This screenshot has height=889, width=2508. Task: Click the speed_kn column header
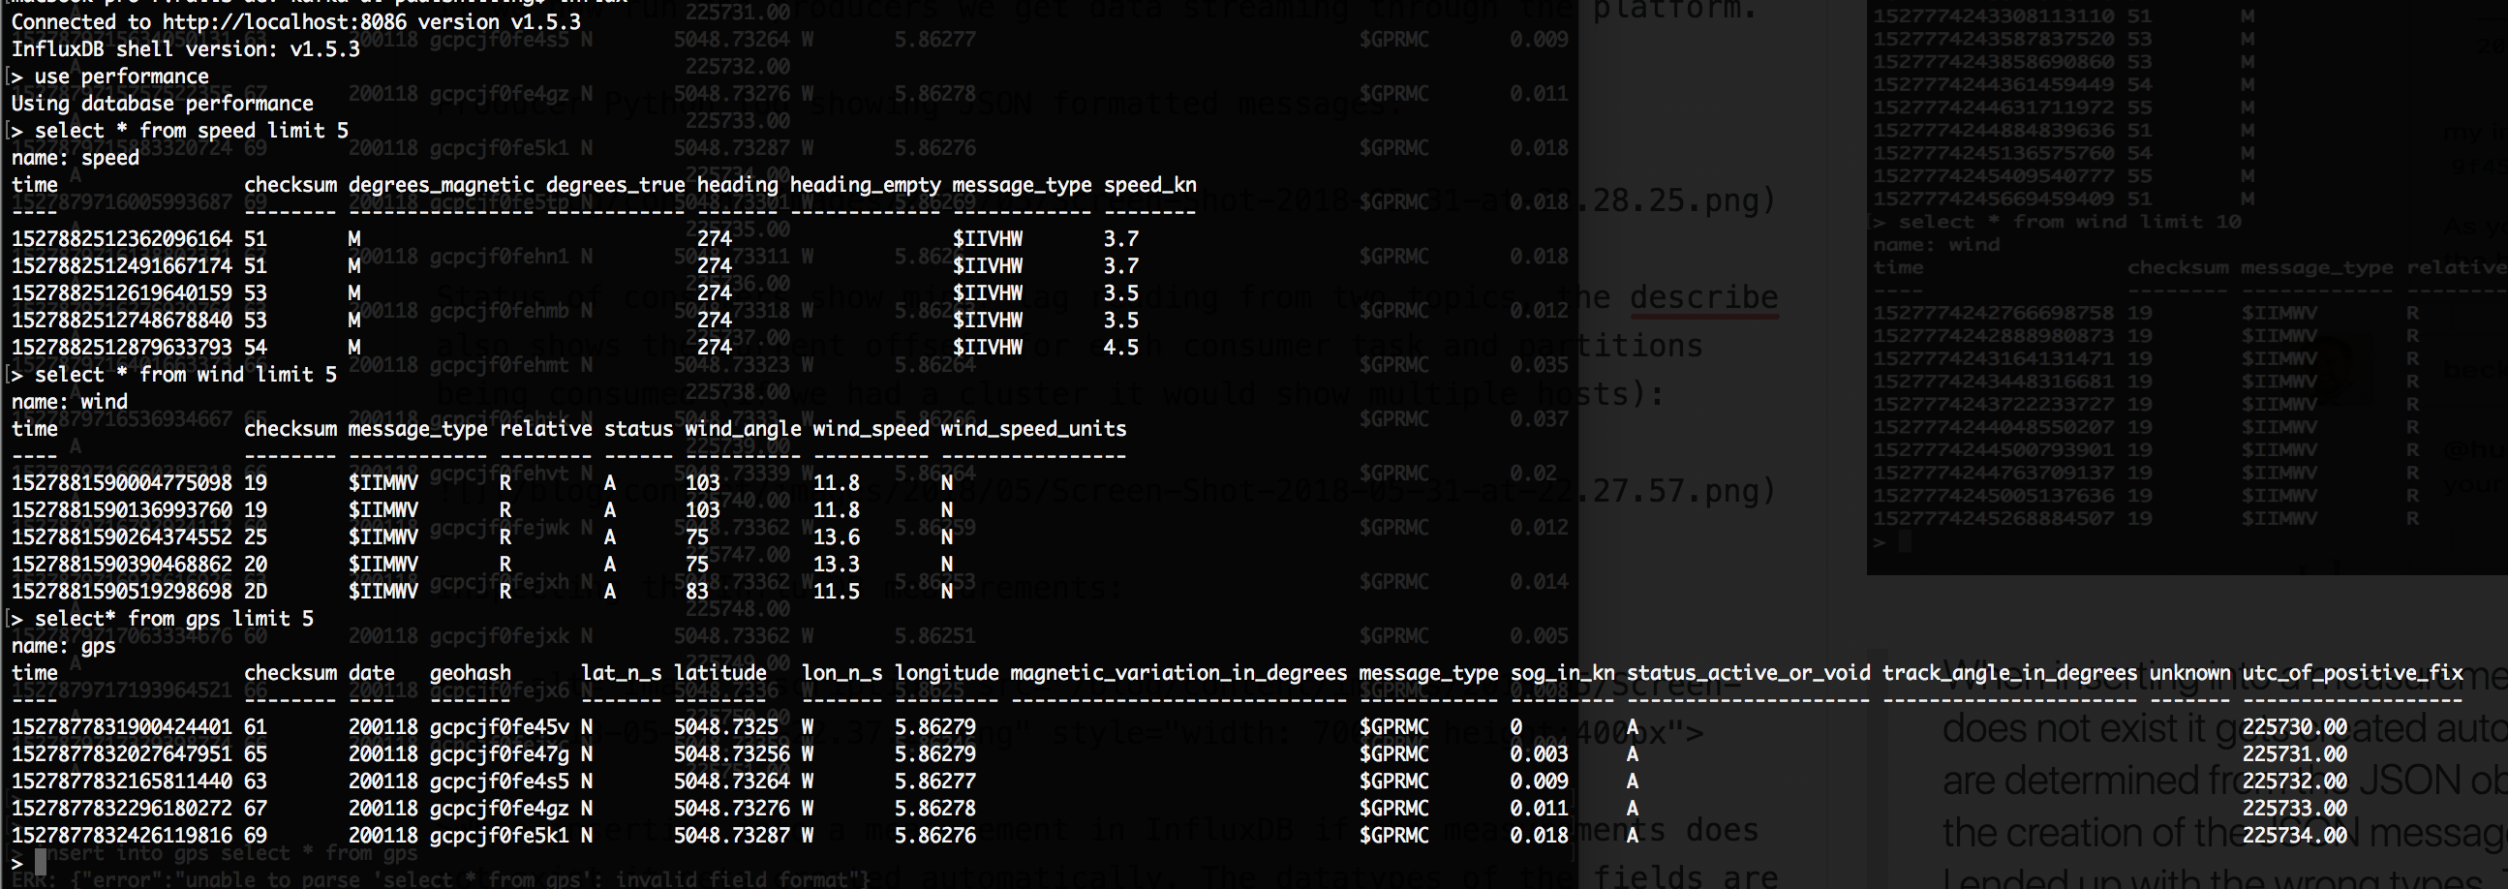pyautogui.click(x=1149, y=185)
